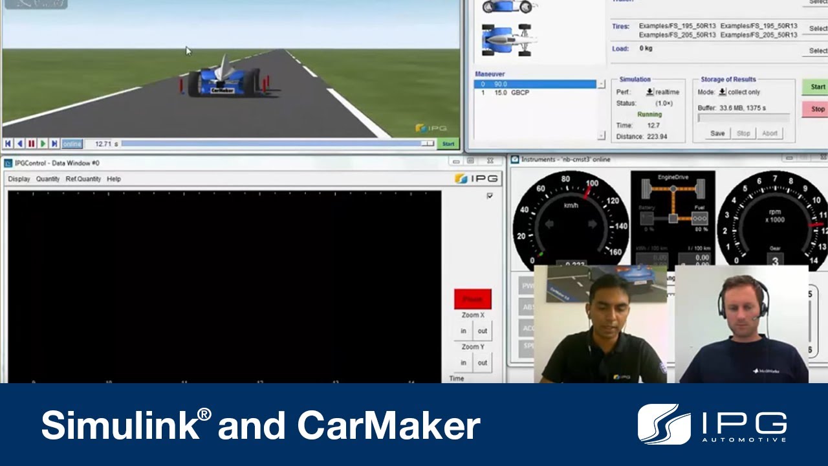Click the Load value 0 kg
This screenshot has width=828, height=466.
point(646,49)
